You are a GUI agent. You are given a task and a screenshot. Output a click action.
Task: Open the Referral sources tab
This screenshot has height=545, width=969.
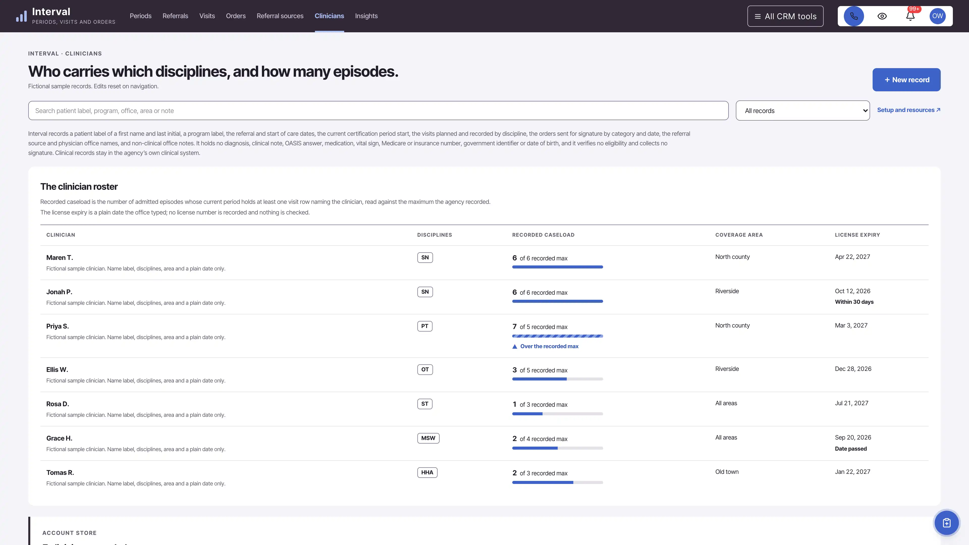click(280, 16)
